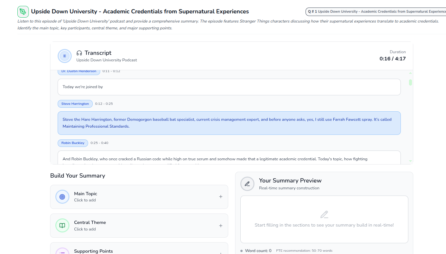Click the Summary Preview pencil icon

point(247,184)
